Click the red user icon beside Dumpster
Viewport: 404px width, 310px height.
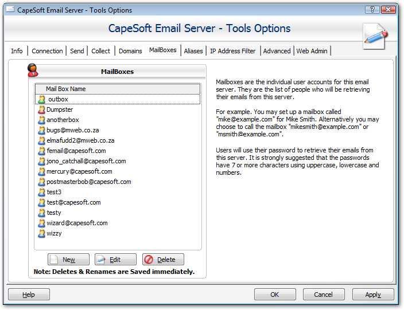tap(41, 110)
